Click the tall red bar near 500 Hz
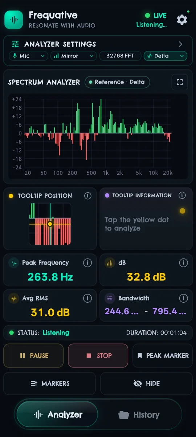The height and width of the screenshot is (437, 196). pyautogui.click(x=86, y=146)
